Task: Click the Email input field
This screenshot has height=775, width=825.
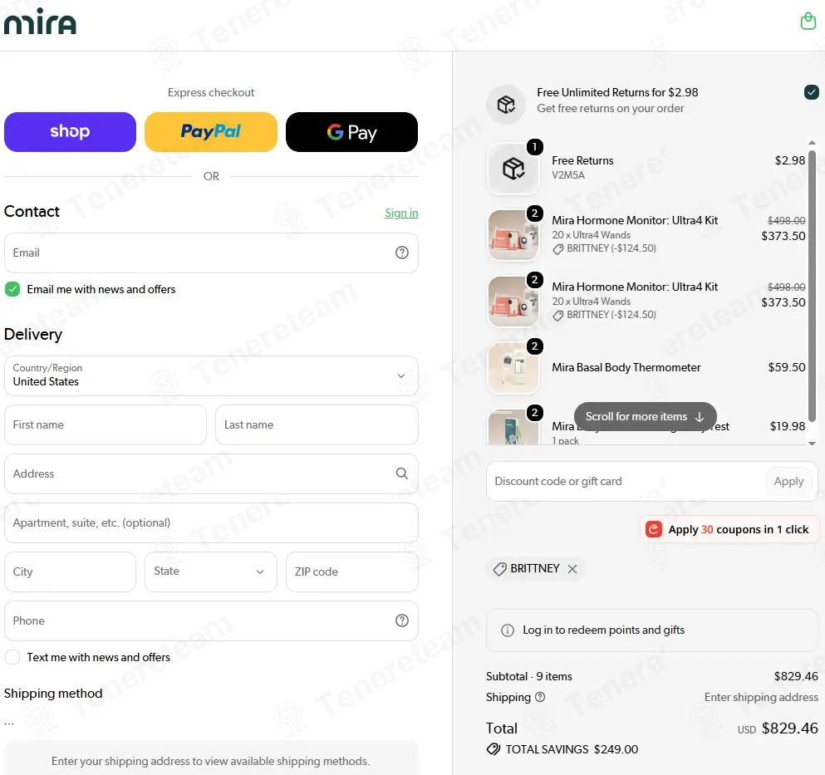Action: [x=211, y=253]
